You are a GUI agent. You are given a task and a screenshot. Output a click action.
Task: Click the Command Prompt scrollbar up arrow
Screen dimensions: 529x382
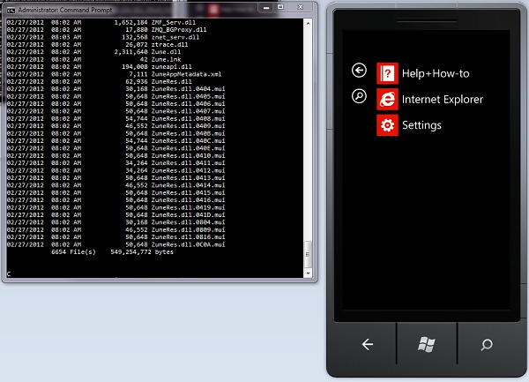(308, 23)
